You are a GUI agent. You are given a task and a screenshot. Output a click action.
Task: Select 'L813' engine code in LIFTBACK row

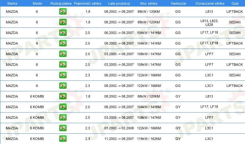pos(209,12)
